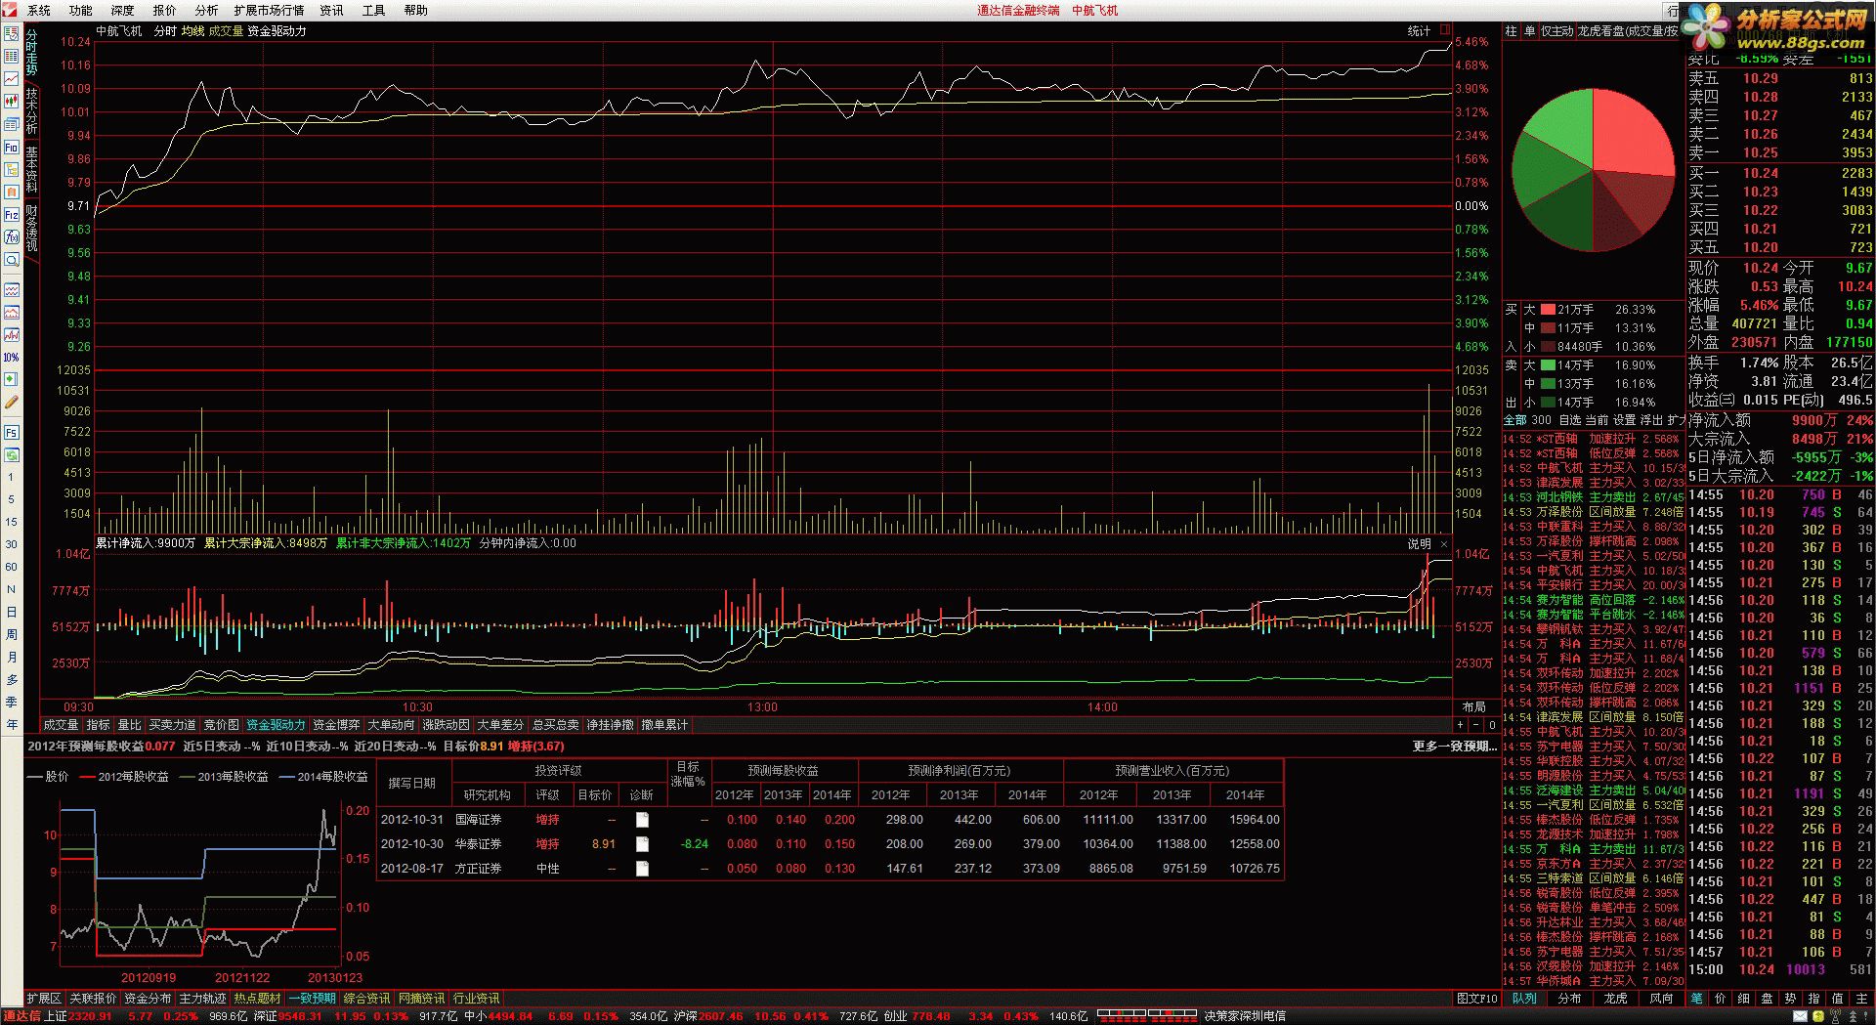
Task: Switch to 财务透视 vertical tab
Action: point(31,228)
